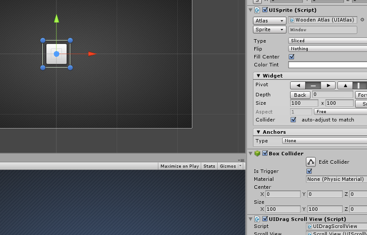Click the Box Collider Center Y field
The image size is (367, 235).
[325, 194]
